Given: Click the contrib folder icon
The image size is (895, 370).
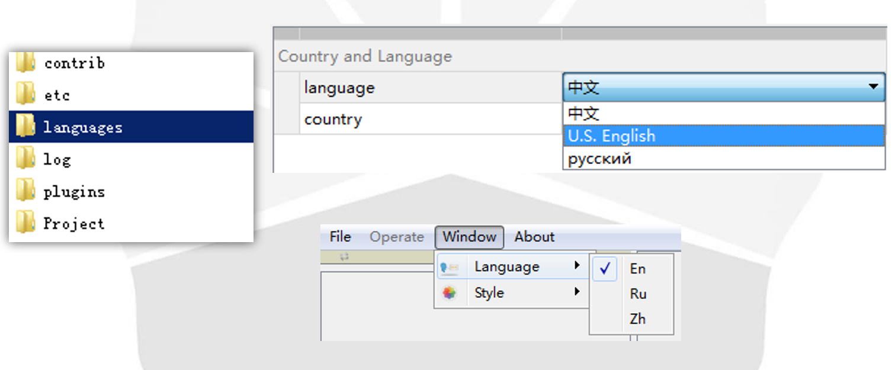Looking at the screenshot, I should 25,63.
